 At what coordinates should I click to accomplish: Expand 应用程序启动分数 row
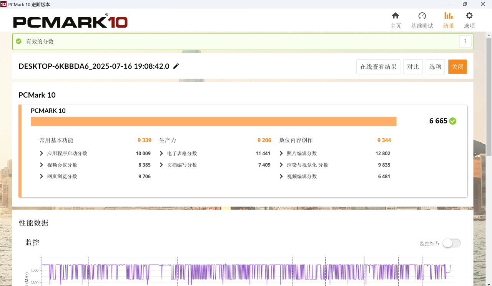click(42, 153)
